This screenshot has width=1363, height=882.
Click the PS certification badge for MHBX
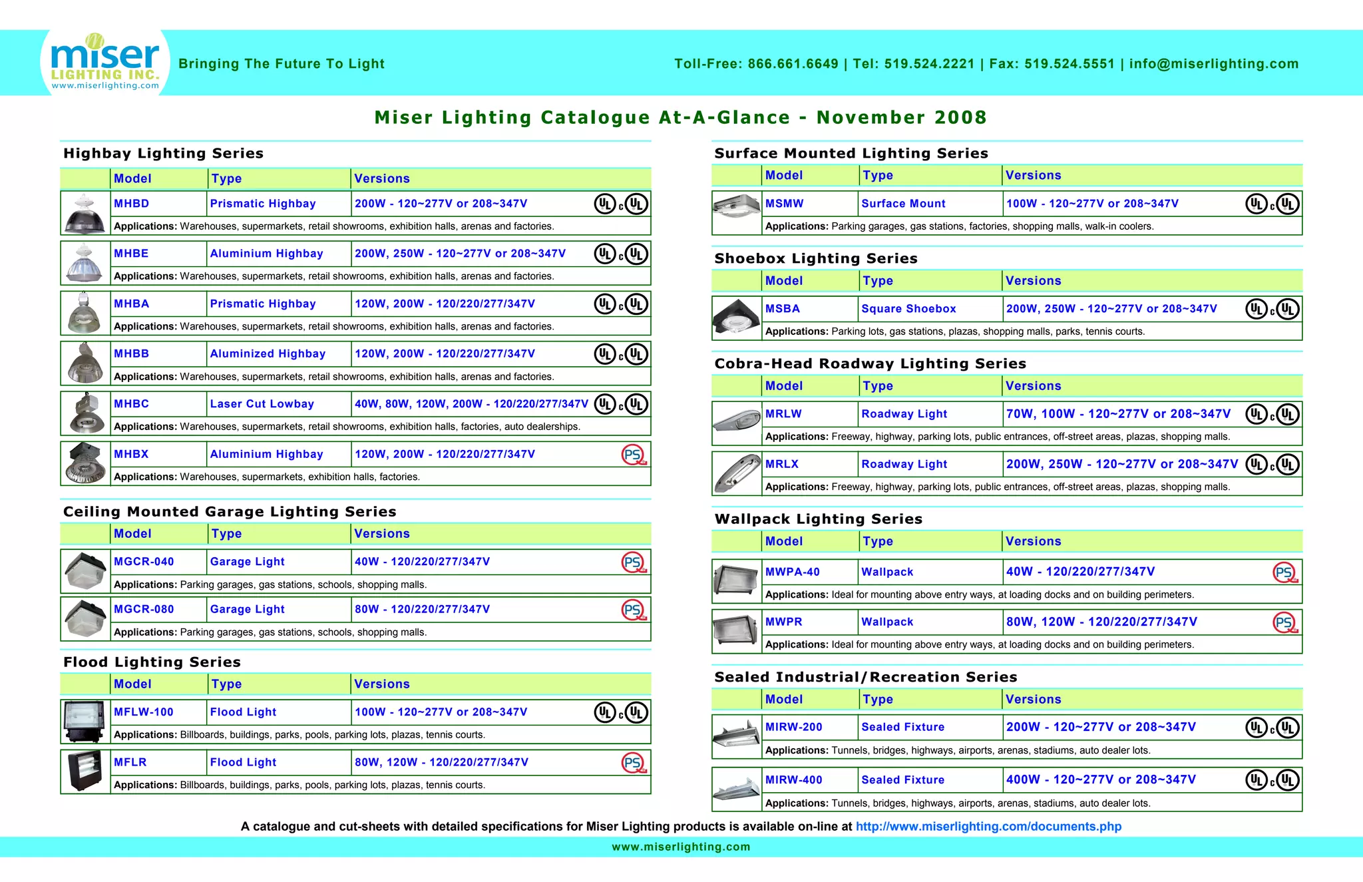click(633, 455)
